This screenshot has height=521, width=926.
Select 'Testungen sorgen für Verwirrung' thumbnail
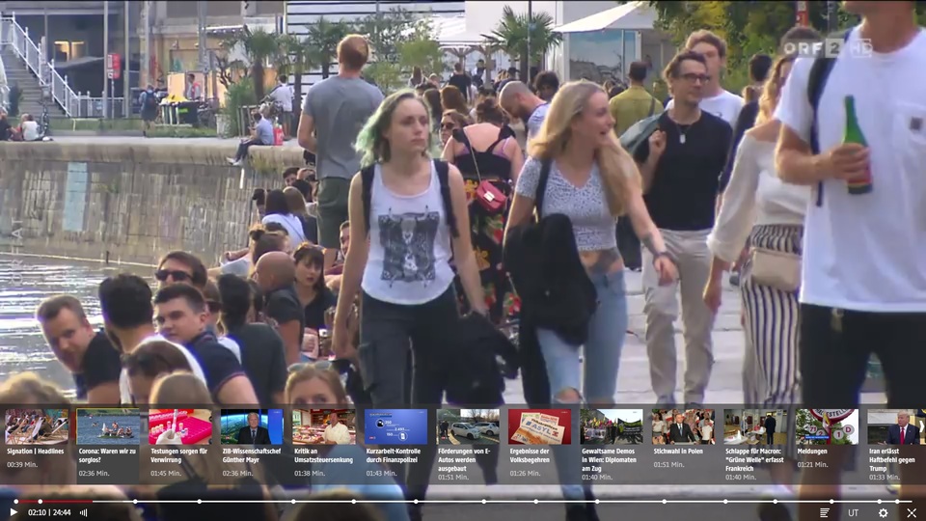[x=180, y=426]
